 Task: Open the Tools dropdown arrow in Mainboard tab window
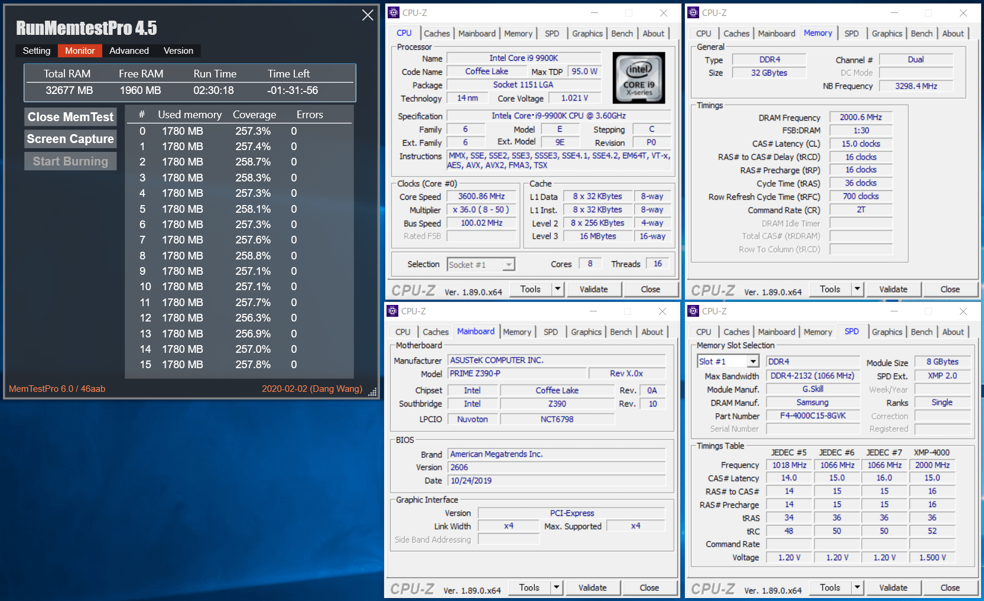[556, 587]
